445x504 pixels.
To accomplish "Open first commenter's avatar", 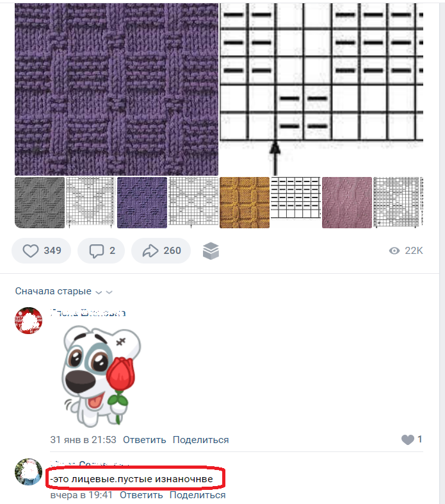I will 29,321.
